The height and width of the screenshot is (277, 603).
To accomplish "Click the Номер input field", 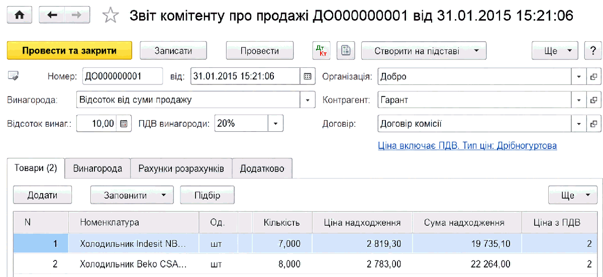I will tap(123, 76).
